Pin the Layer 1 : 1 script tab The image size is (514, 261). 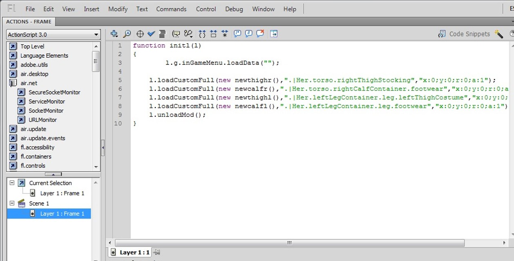tap(157, 252)
